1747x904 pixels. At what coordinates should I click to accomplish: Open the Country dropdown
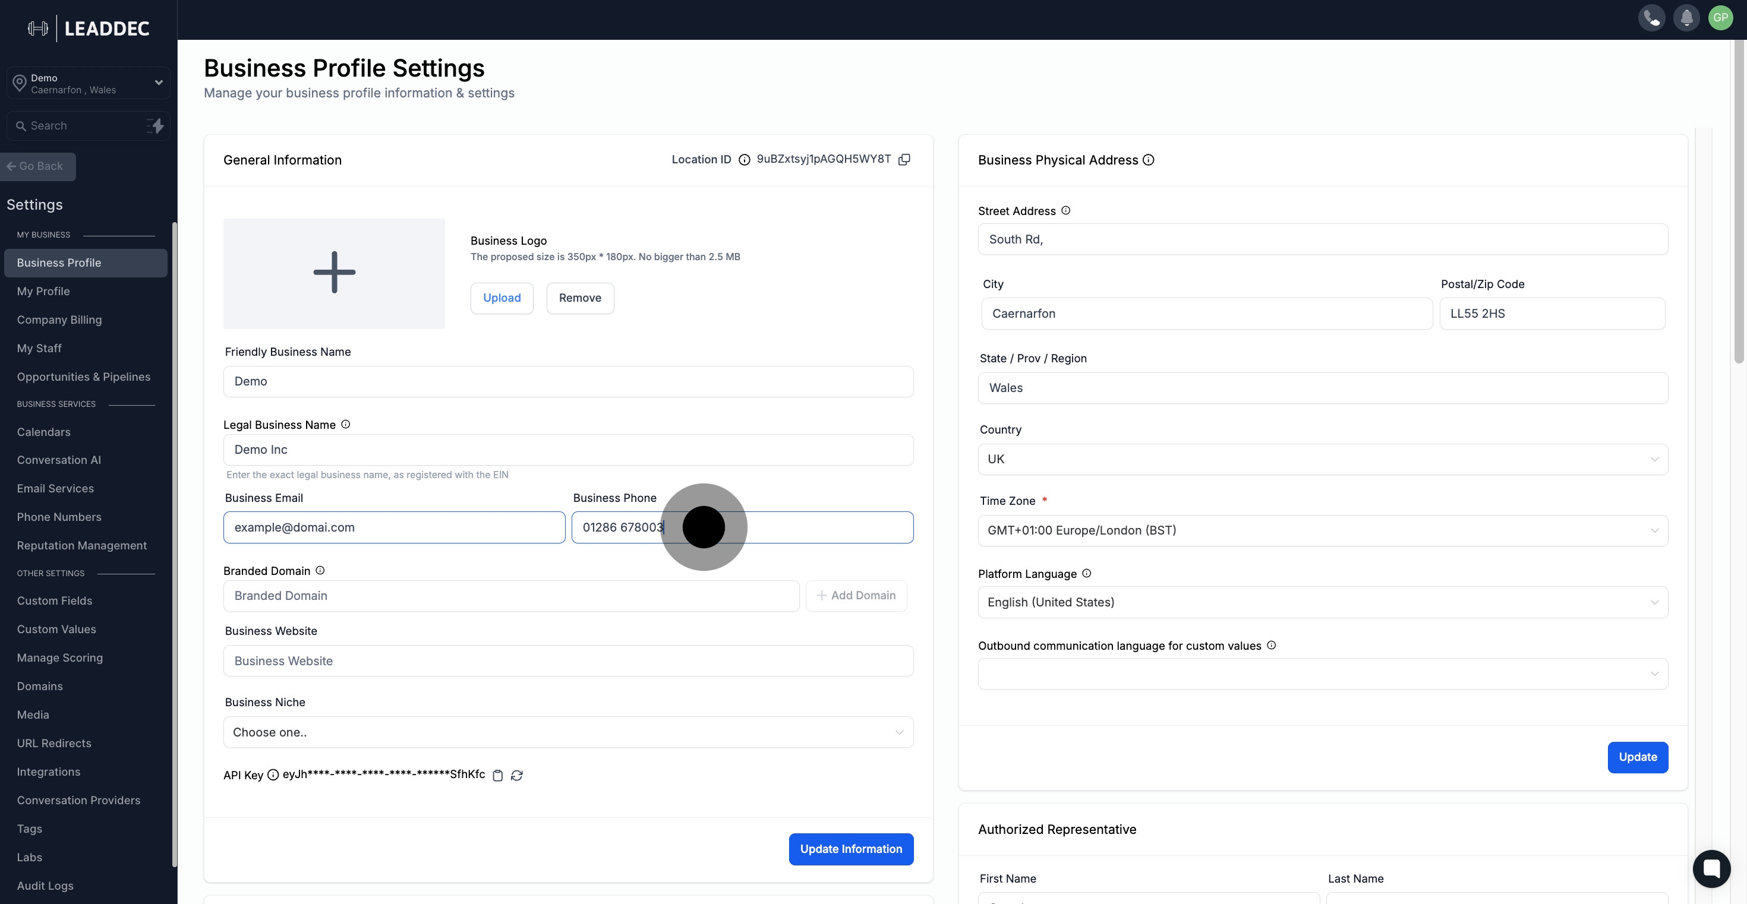1323,460
